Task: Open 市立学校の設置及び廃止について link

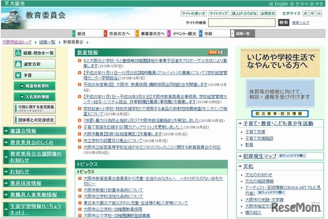Action: (x=113, y=141)
